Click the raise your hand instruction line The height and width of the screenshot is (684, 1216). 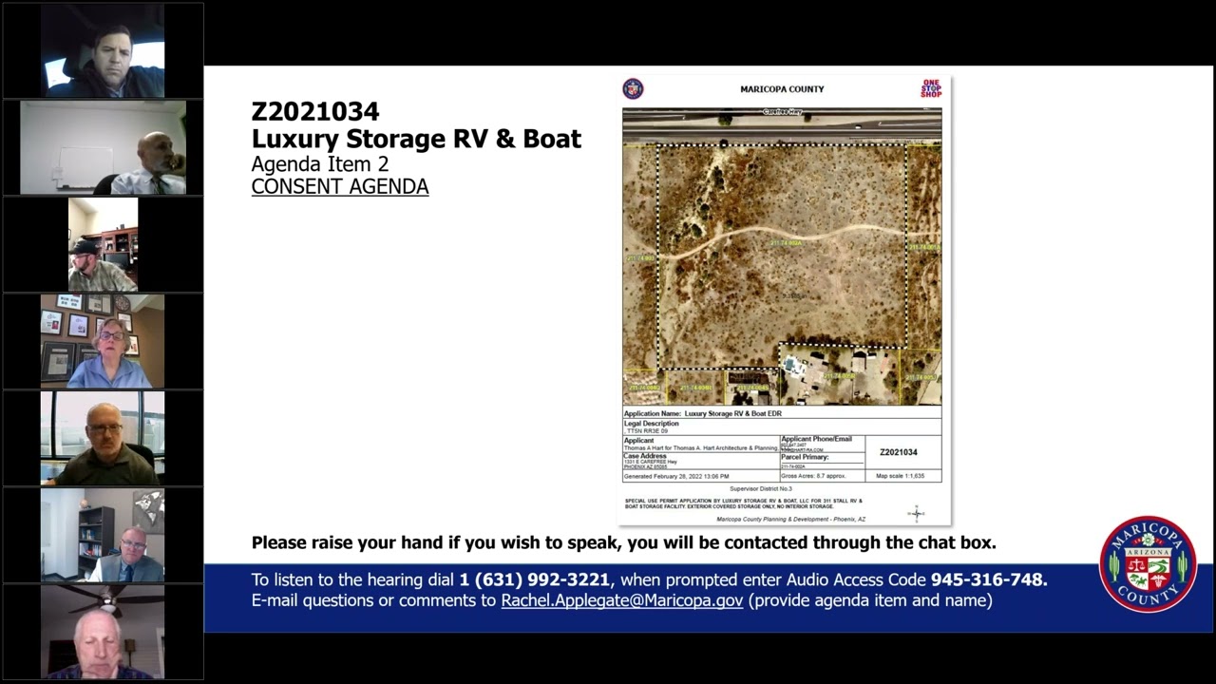tap(624, 543)
